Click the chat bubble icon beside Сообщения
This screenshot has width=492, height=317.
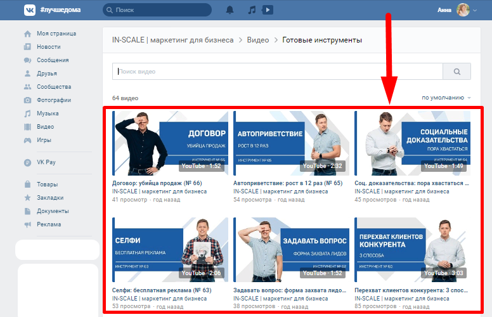(x=28, y=60)
